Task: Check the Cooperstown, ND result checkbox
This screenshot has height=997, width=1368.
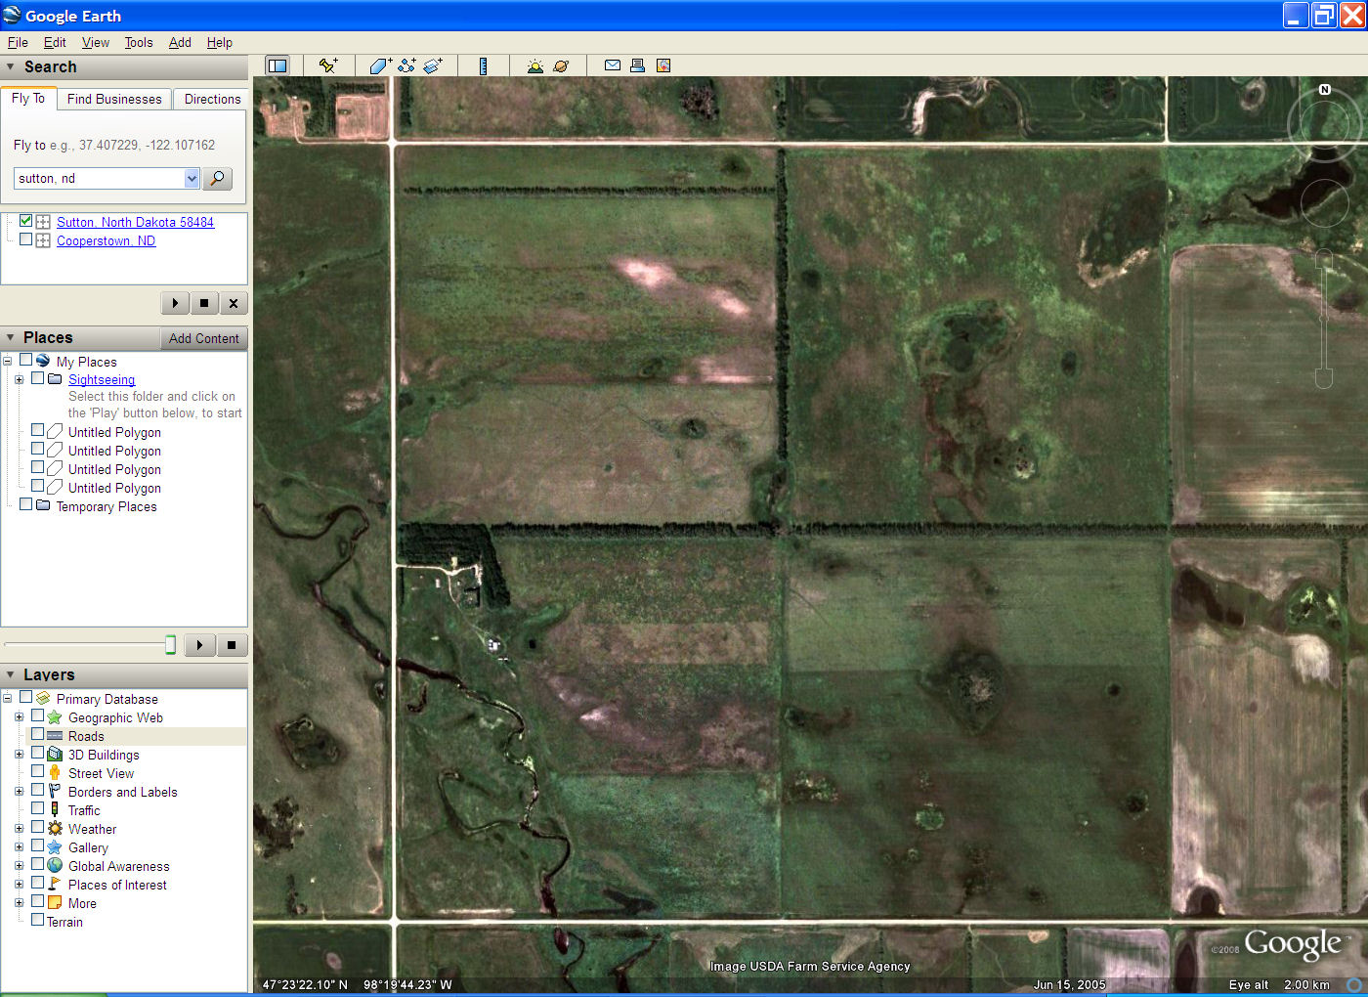Action: [26, 239]
